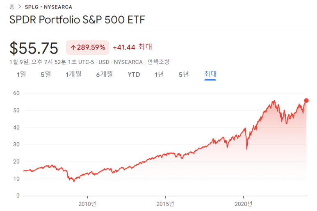Switch to the 1개월 range

tap(73, 74)
